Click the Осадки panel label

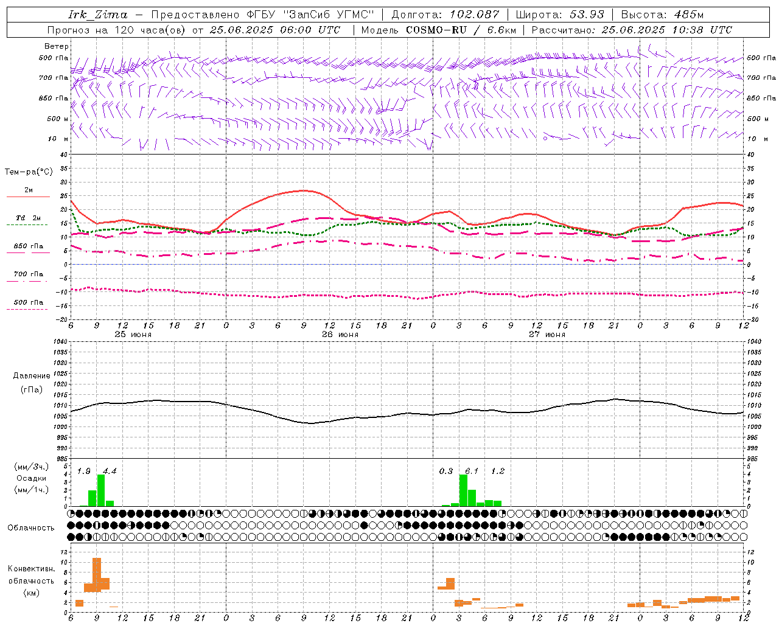click(32, 478)
